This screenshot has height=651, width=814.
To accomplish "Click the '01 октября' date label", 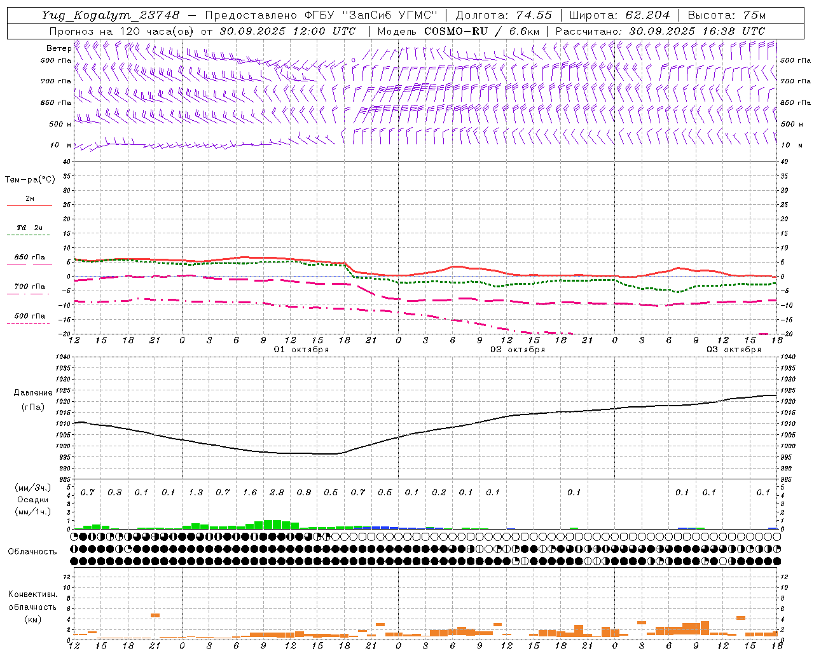I will [x=301, y=350].
